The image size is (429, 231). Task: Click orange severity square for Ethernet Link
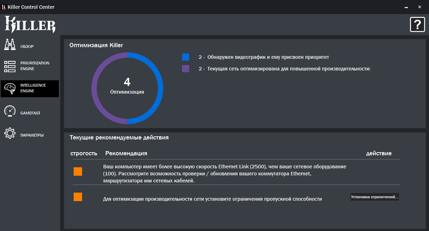[78, 171]
